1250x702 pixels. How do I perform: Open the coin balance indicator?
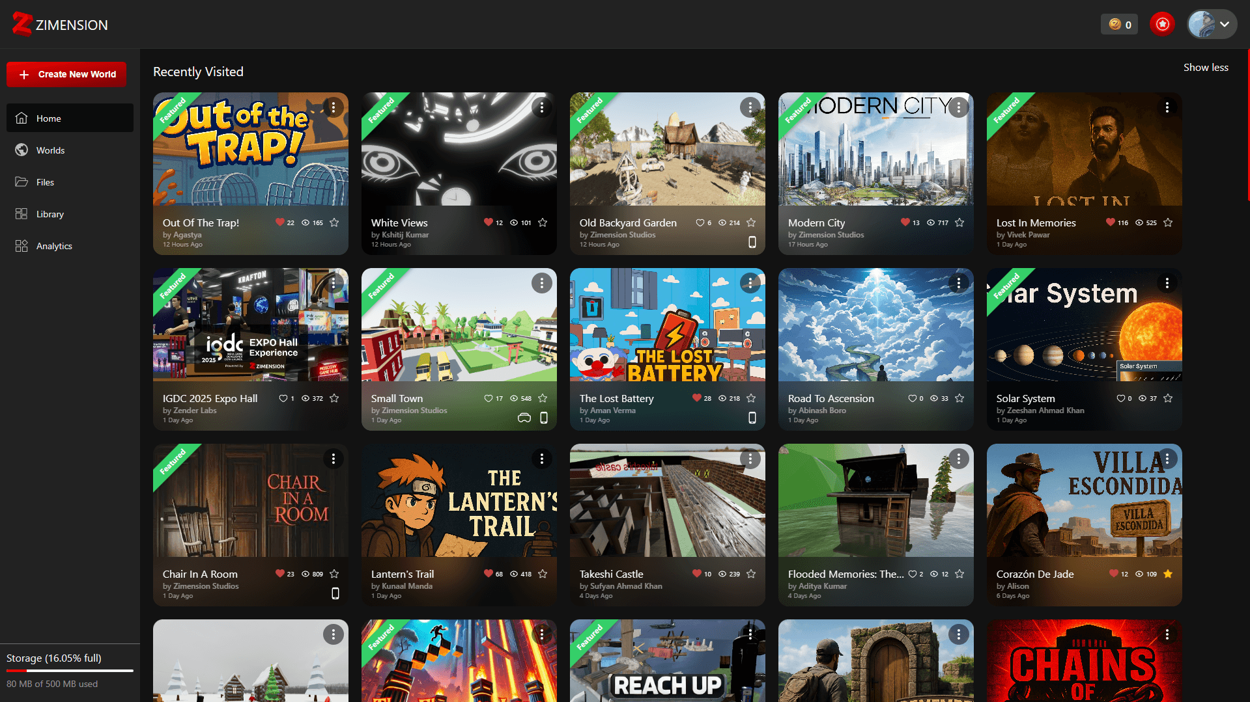1120,25
